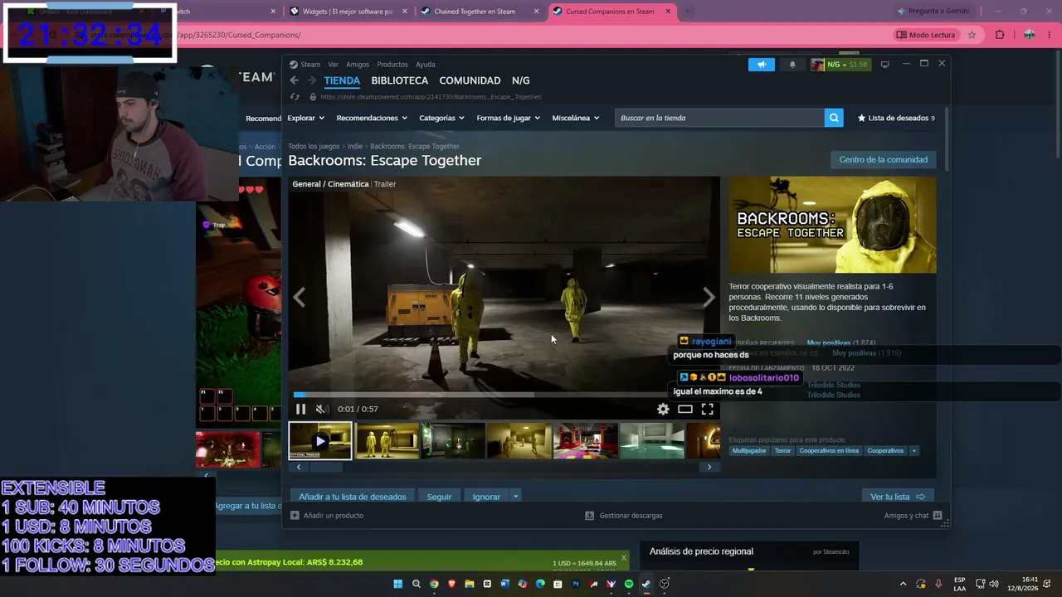Open Steam notifications bell
Image resolution: width=1062 pixels, height=597 pixels.
tap(792, 64)
